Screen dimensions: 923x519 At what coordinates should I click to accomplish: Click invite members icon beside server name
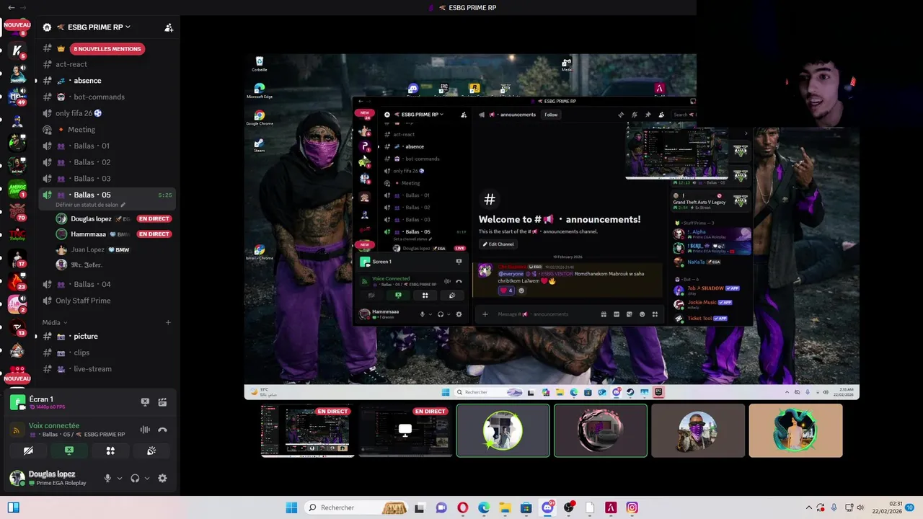(x=169, y=27)
